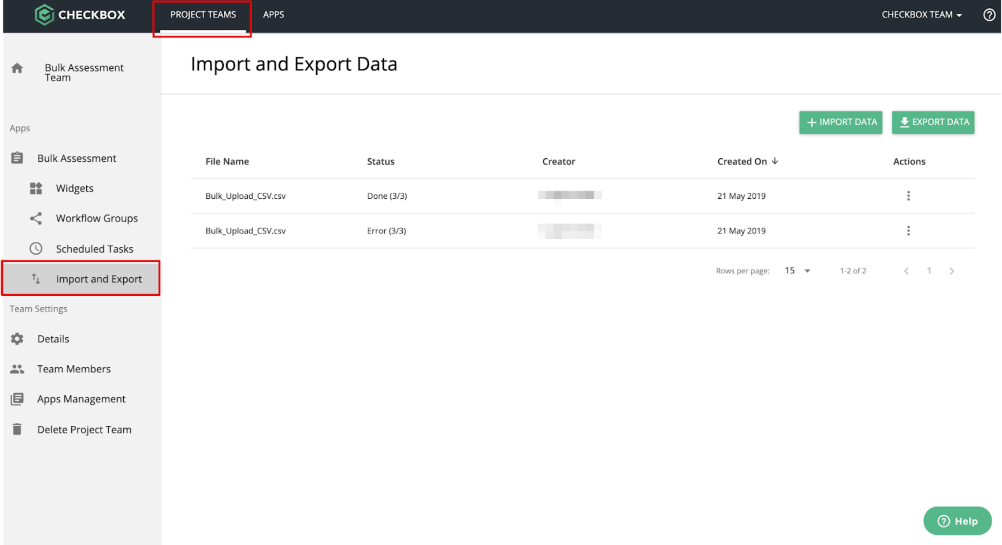This screenshot has height=545, width=1002.
Task: Click the Done (3/3) status text
Action: click(x=387, y=196)
